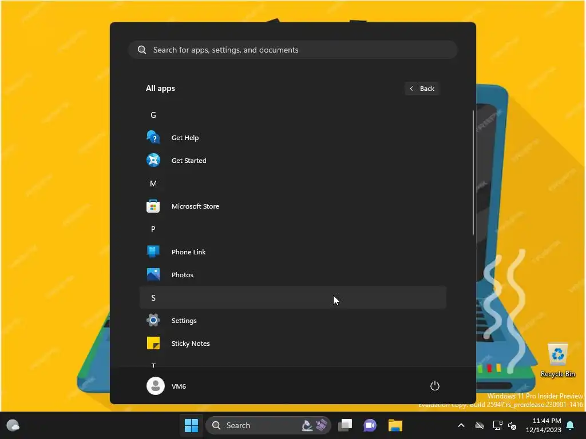Open the notification bell in the tray
586x439 pixels.
coord(571,425)
